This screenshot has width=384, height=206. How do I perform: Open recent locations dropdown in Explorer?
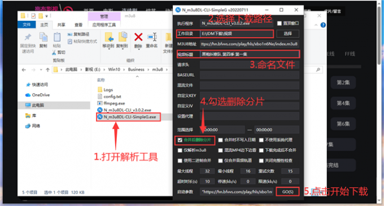click(x=41, y=70)
